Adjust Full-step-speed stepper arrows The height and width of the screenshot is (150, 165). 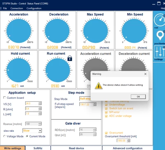pyautogui.click(x=94, y=104)
